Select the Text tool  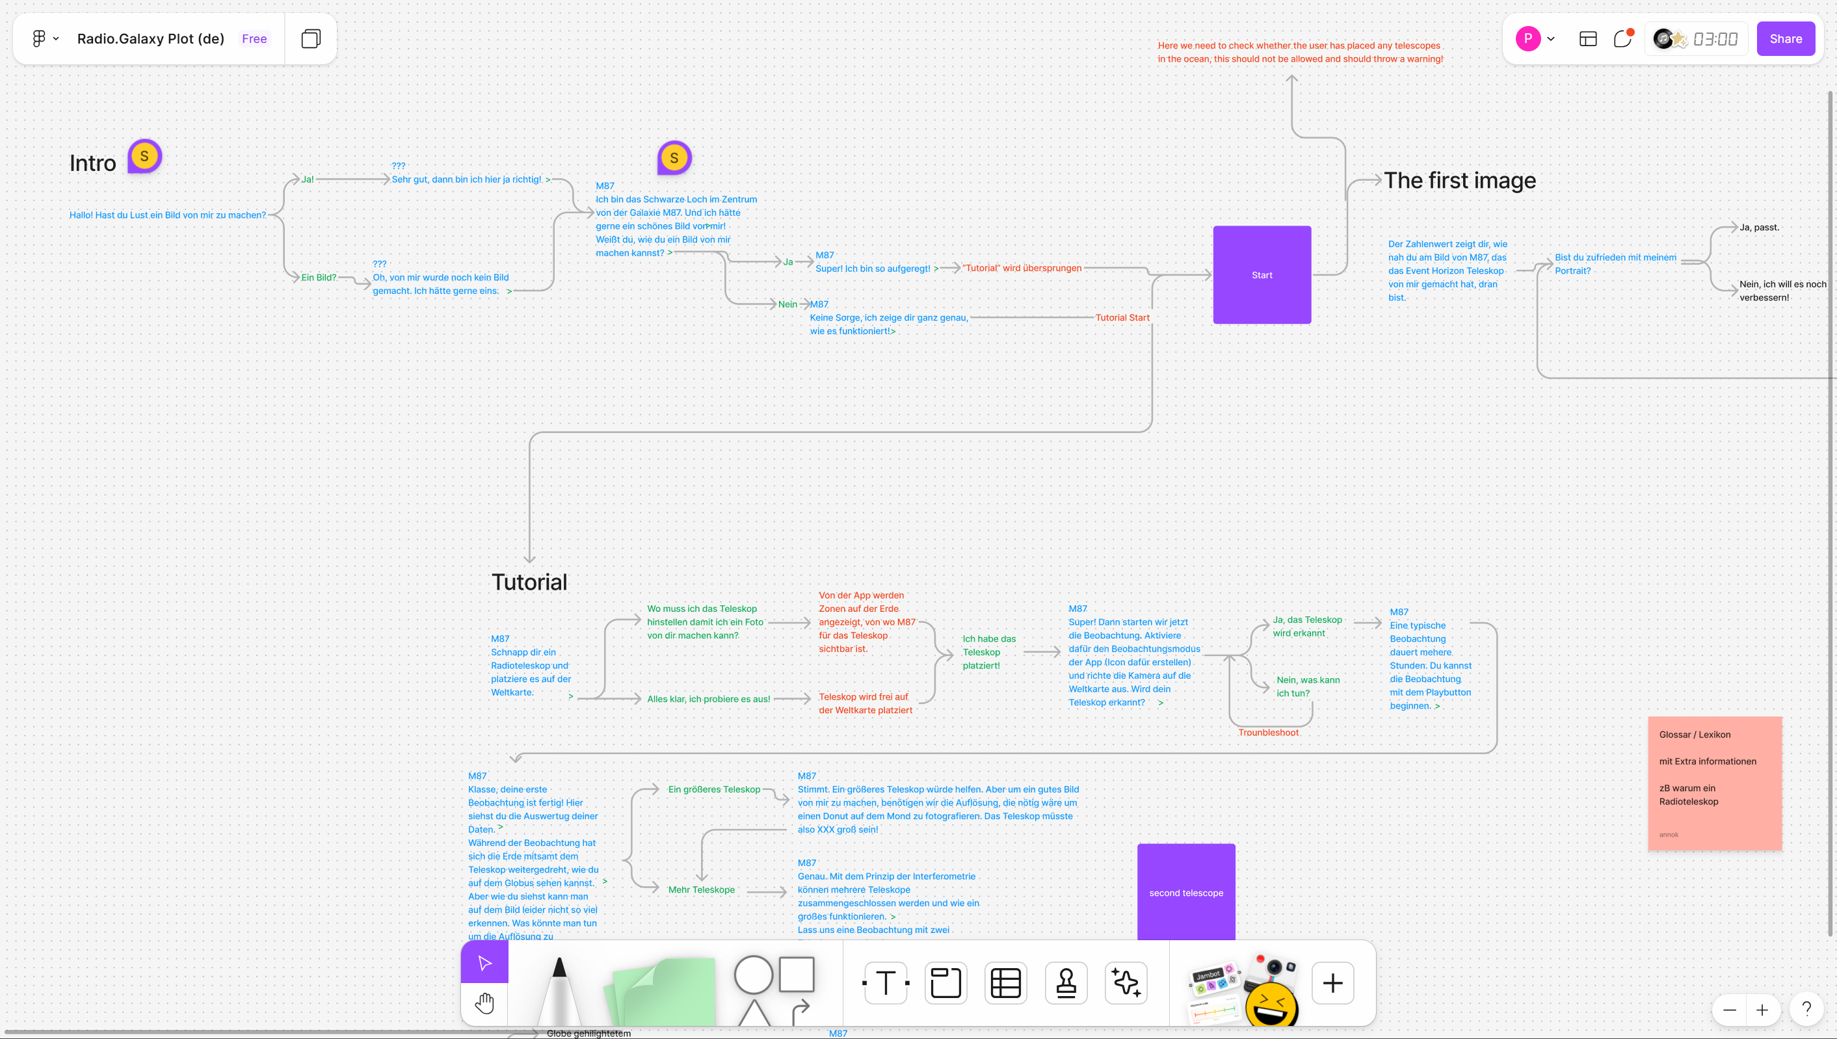pyautogui.click(x=886, y=982)
